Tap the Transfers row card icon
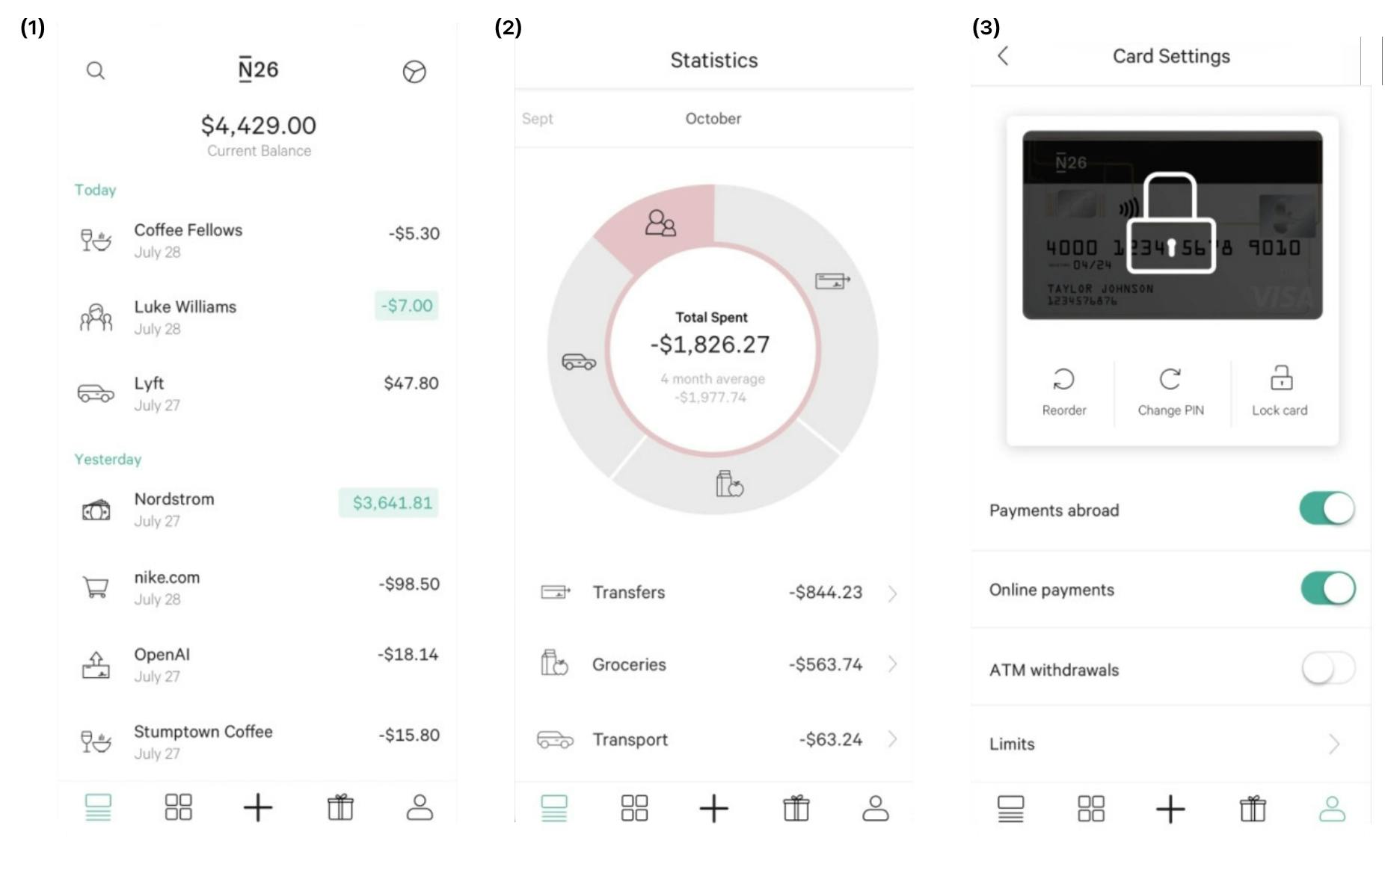This screenshot has width=1385, height=882. pyautogui.click(x=555, y=592)
